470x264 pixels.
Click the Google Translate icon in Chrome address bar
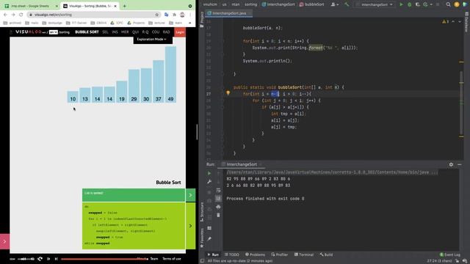(167, 15)
